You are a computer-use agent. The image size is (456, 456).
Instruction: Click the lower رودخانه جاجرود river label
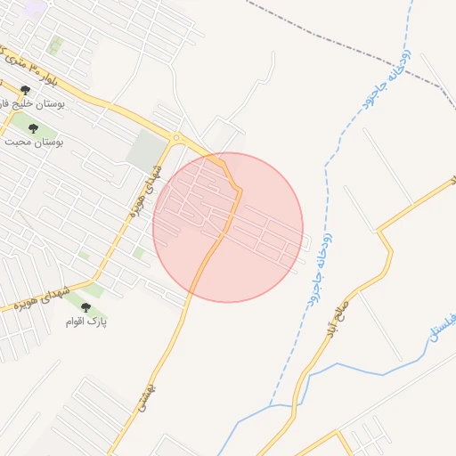coord(320,272)
